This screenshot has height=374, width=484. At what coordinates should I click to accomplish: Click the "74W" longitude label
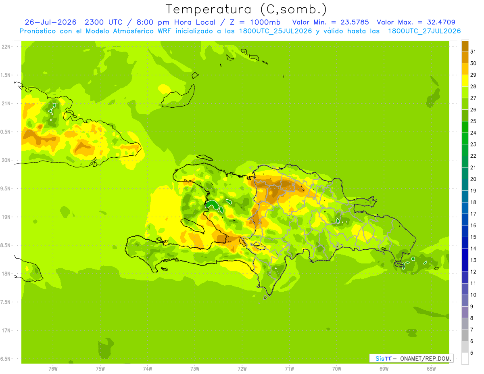pos(148,368)
